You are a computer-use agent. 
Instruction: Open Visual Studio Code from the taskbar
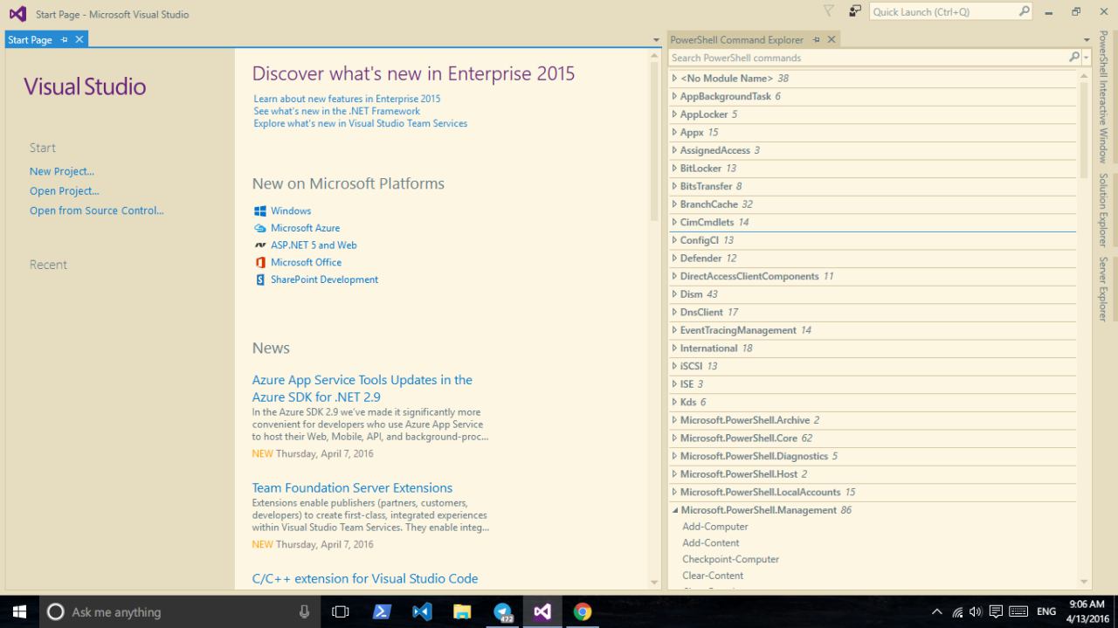(x=422, y=611)
